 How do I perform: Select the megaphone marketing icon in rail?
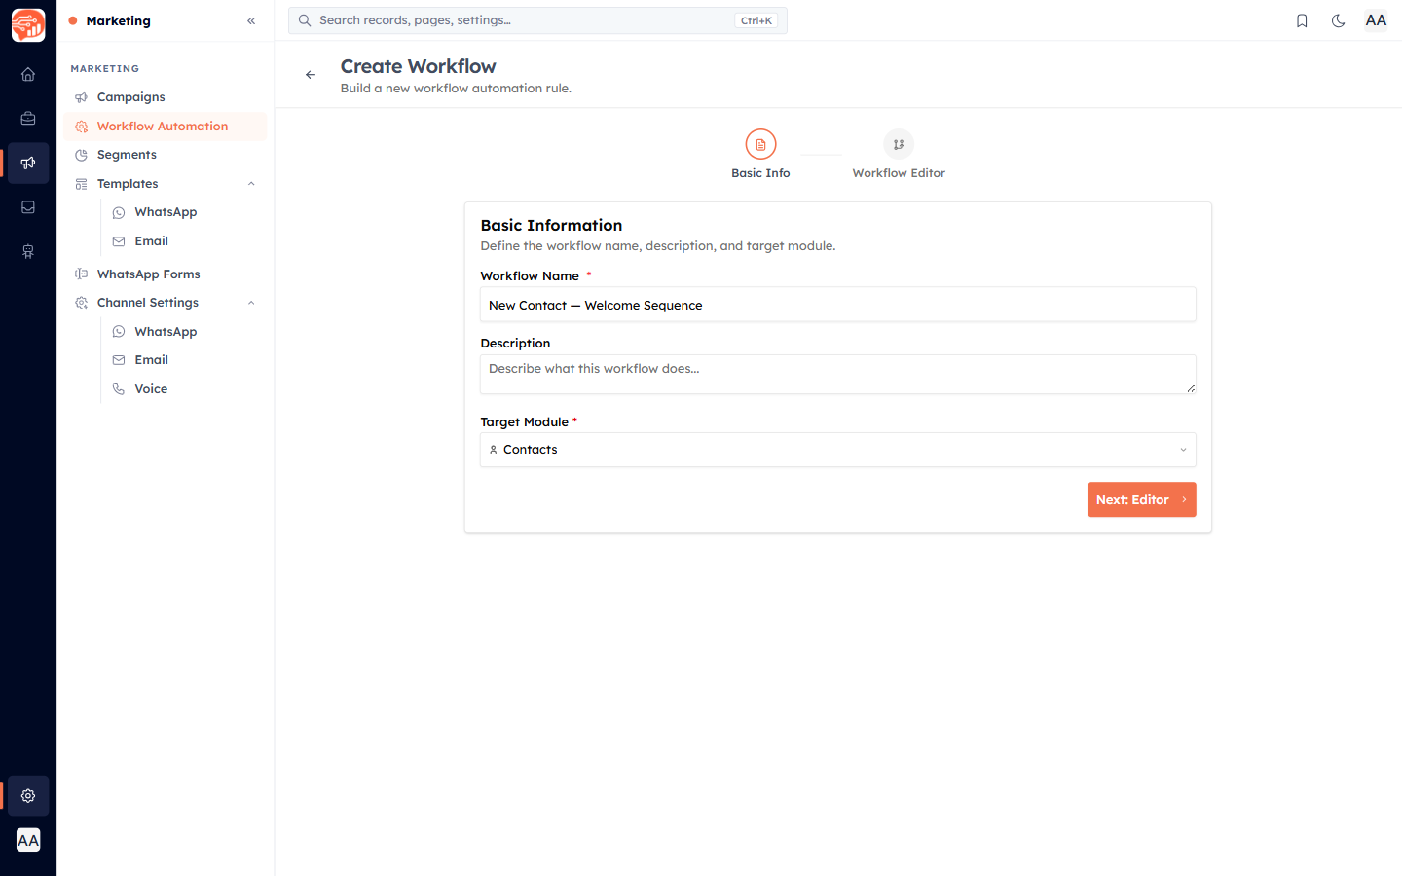click(28, 163)
